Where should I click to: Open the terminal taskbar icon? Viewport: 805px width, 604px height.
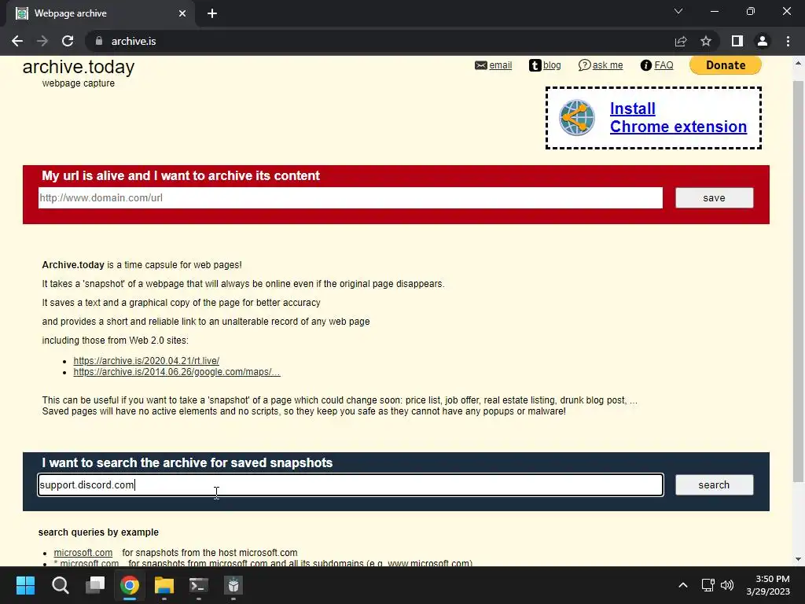coord(199,585)
